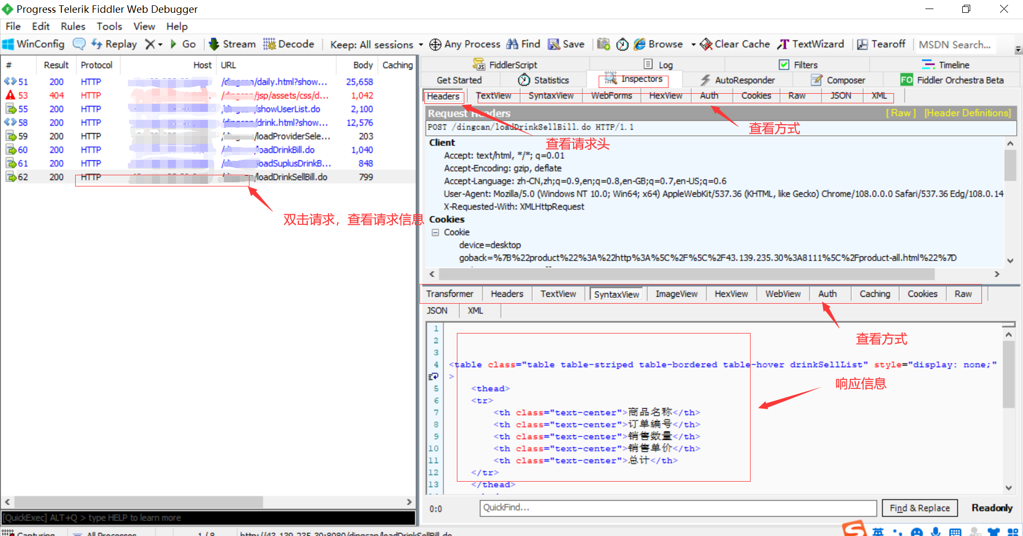
Task: Open the Tools menu
Action: click(109, 26)
